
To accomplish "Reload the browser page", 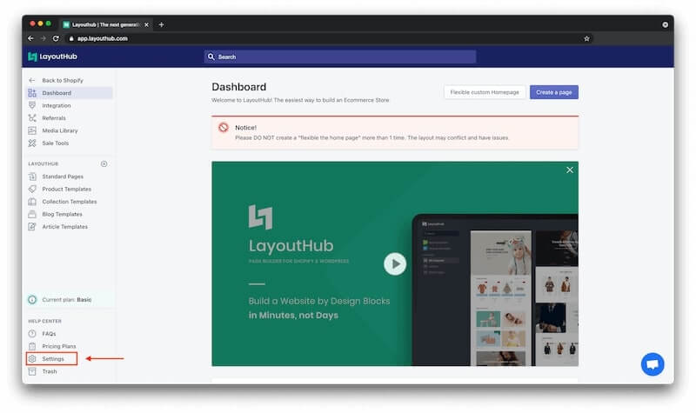I will [x=56, y=38].
